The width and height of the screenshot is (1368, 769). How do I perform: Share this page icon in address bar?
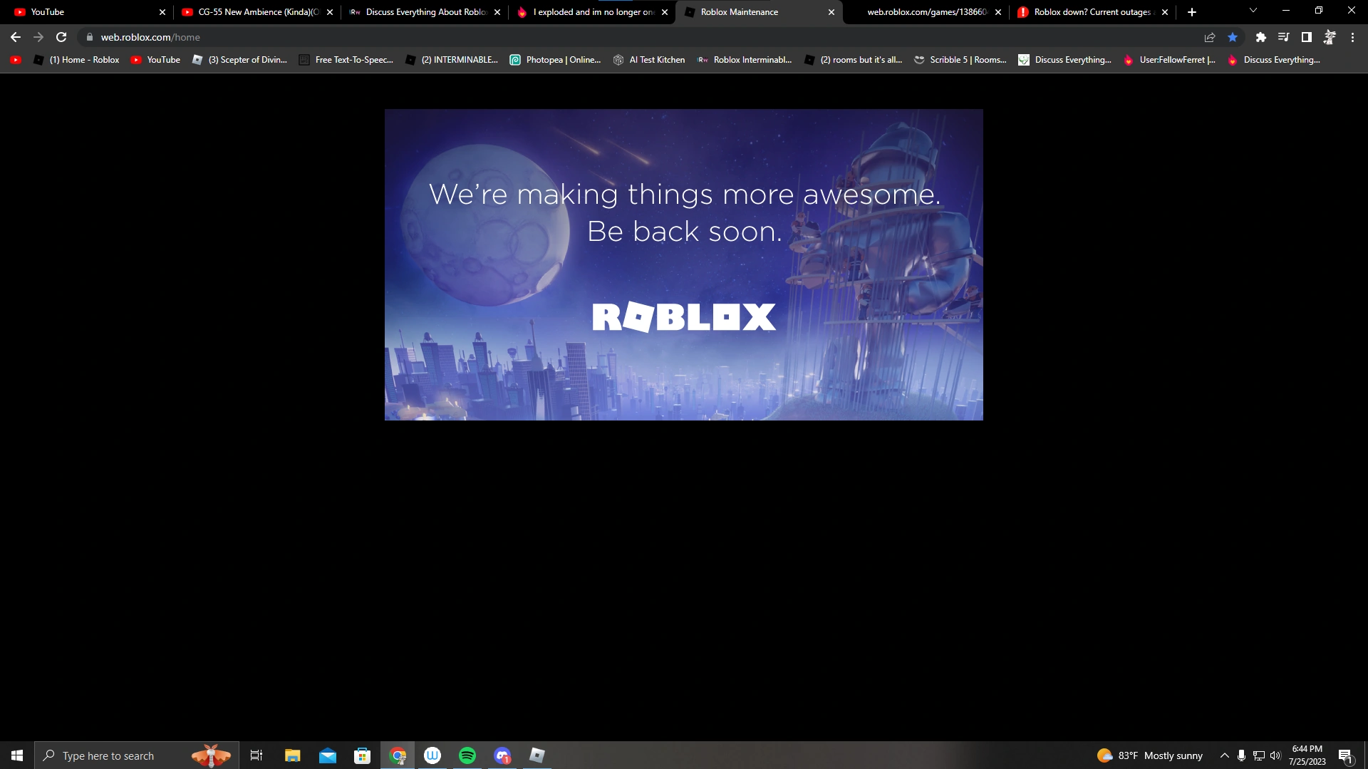[x=1210, y=37]
